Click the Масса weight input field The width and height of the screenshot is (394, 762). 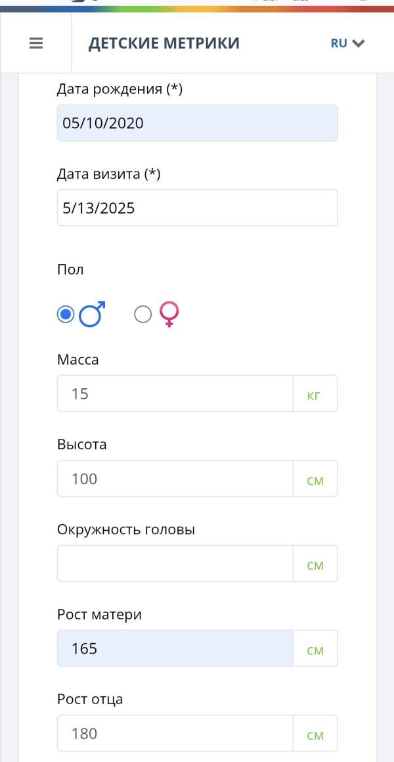[x=175, y=394]
